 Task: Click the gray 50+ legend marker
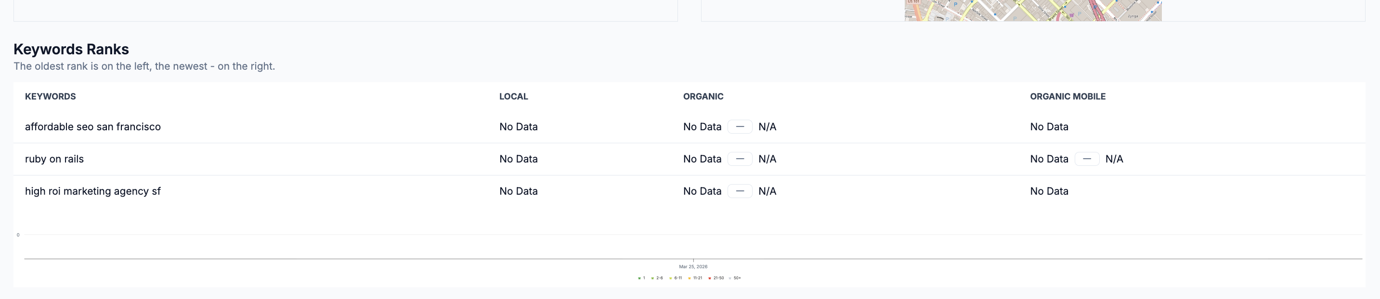(x=730, y=278)
